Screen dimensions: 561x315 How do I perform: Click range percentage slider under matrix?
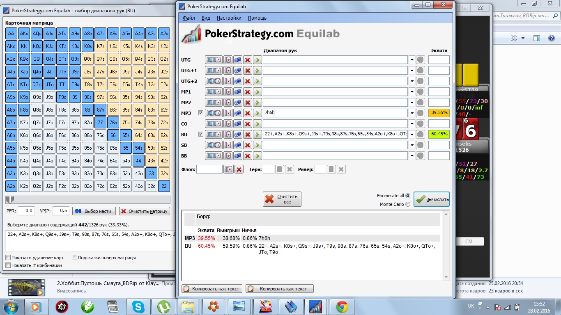87,200
